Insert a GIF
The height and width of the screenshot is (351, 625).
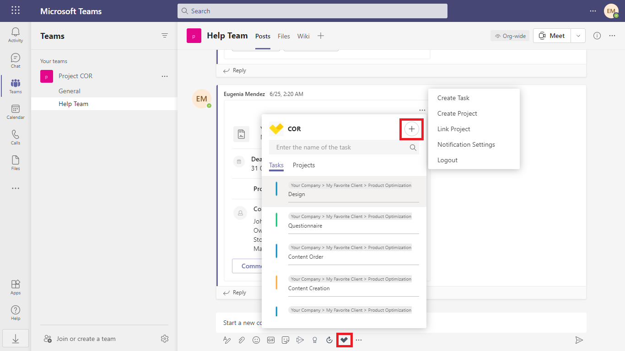(271, 340)
